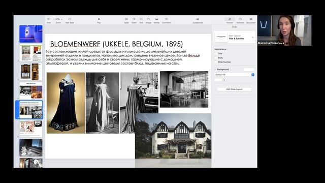Open the View menu icon in the toolbar
This screenshot has height=183, width=325.
49,19
